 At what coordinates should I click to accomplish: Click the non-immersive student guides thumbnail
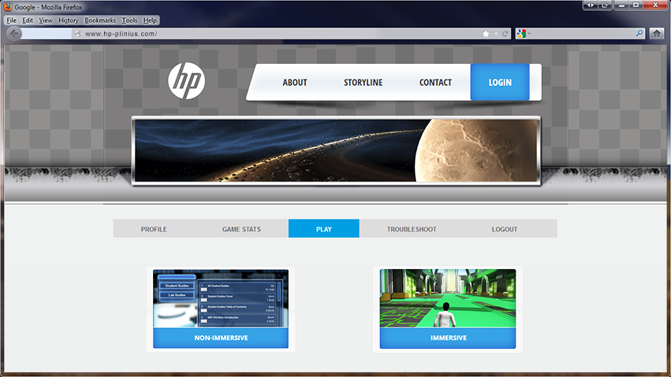[221, 298]
